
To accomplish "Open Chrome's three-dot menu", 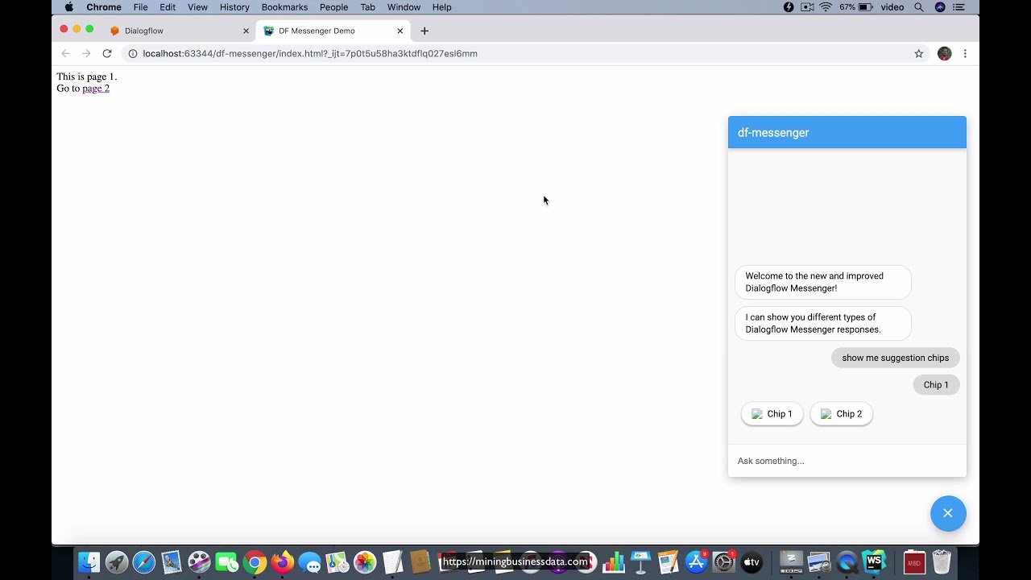I will [965, 54].
